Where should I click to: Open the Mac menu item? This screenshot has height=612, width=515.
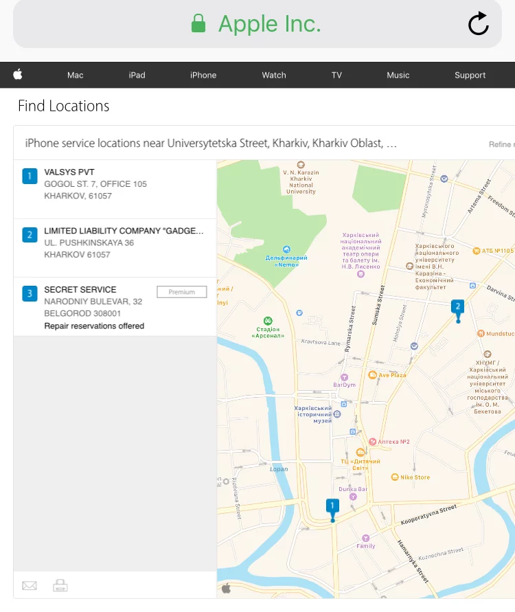(76, 76)
